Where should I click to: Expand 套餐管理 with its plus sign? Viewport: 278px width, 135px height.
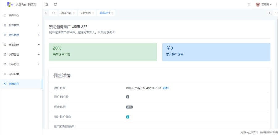[39, 45]
